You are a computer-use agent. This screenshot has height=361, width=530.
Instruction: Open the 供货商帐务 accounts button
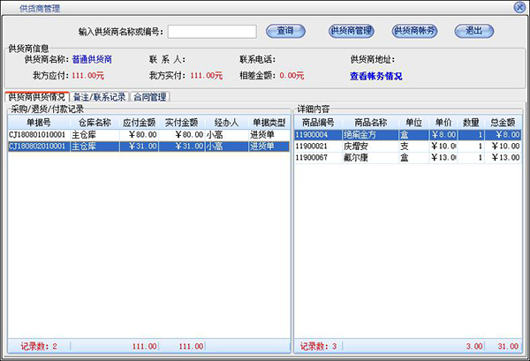415,31
